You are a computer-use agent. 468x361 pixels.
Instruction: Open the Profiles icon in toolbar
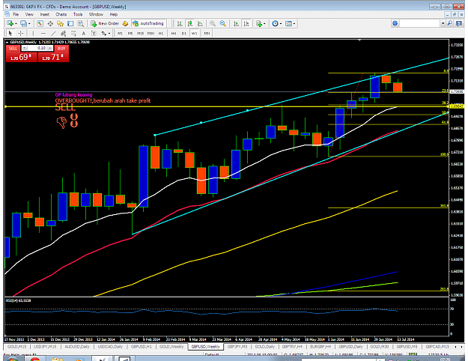pos(23,23)
